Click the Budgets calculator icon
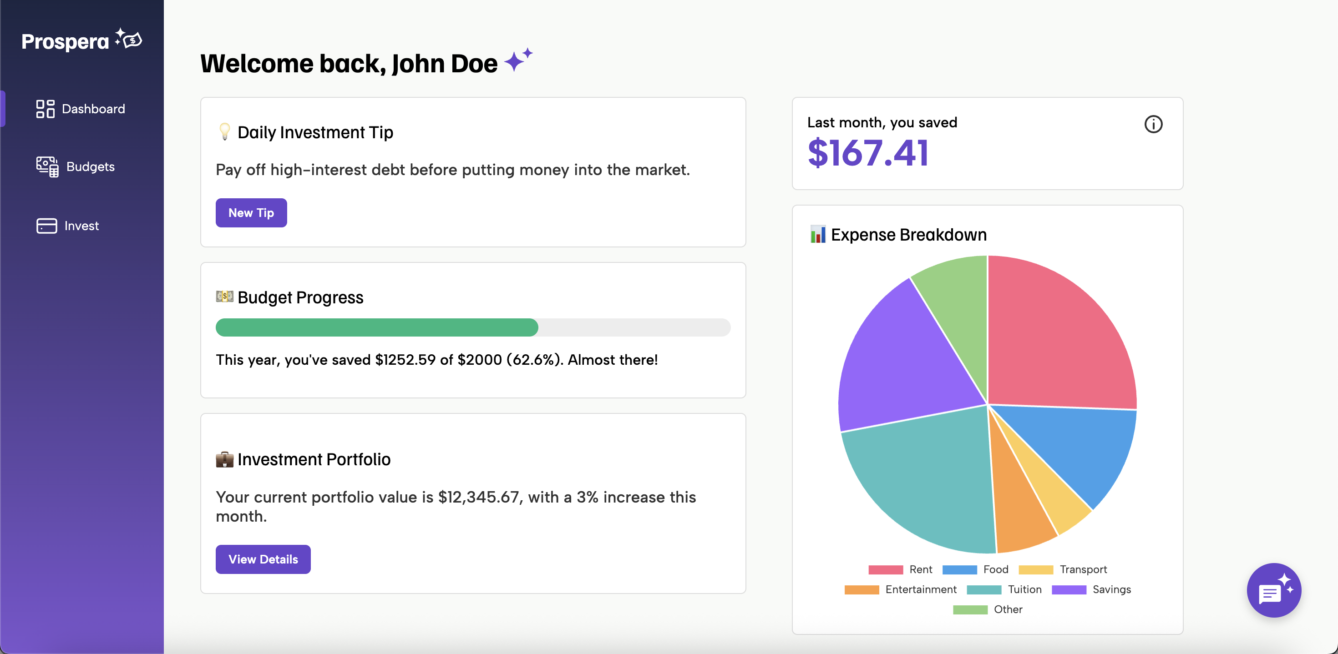Image resolution: width=1338 pixels, height=654 pixels. pyautogui.click(x=47, y=166)
